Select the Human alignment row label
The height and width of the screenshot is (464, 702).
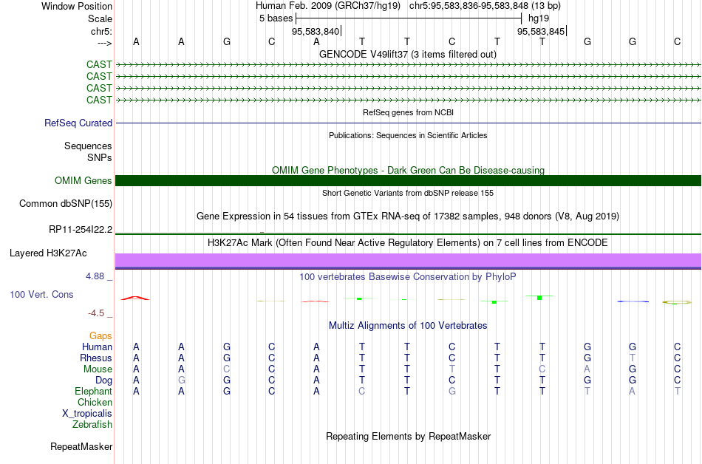pyautogui.click(x=97, y=347)
